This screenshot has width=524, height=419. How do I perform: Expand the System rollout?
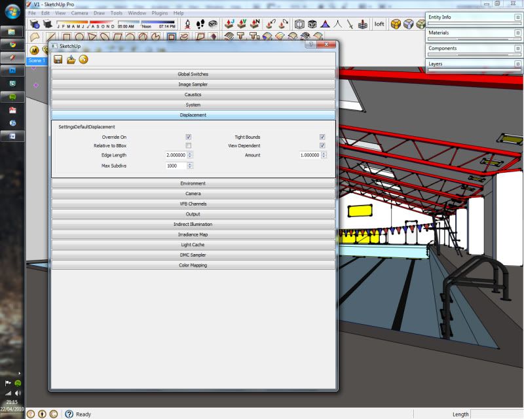coord(193,105)
